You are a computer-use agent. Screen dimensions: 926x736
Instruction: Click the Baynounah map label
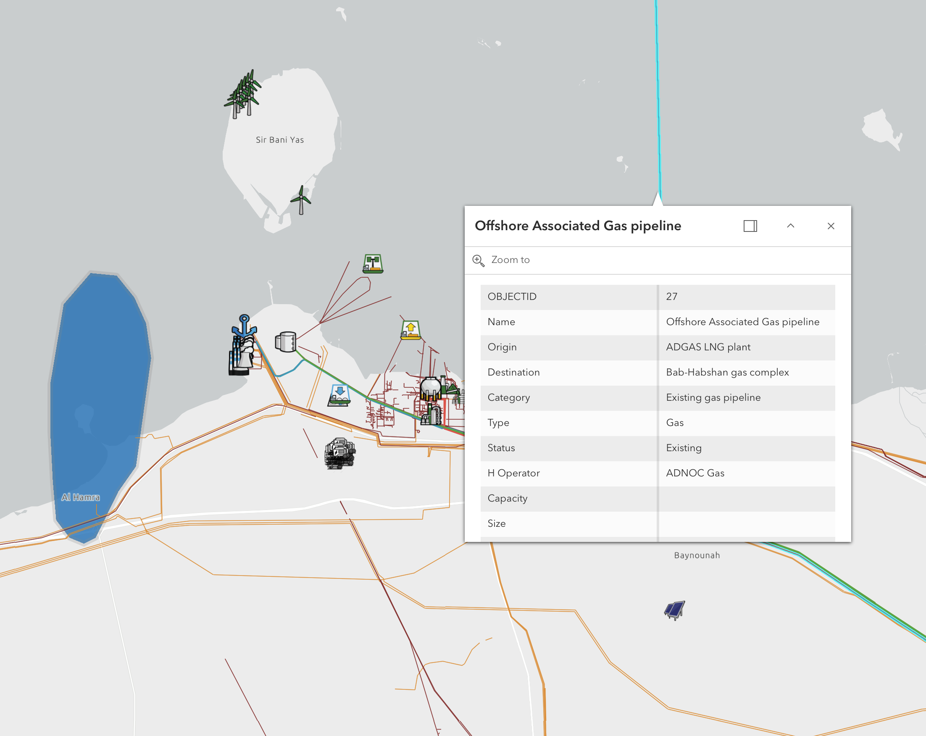click(x=697, y=555)
